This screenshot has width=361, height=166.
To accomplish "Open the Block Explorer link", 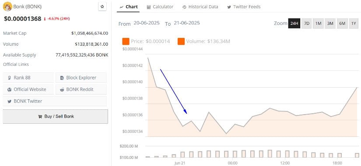I will [x=81, y=78].
